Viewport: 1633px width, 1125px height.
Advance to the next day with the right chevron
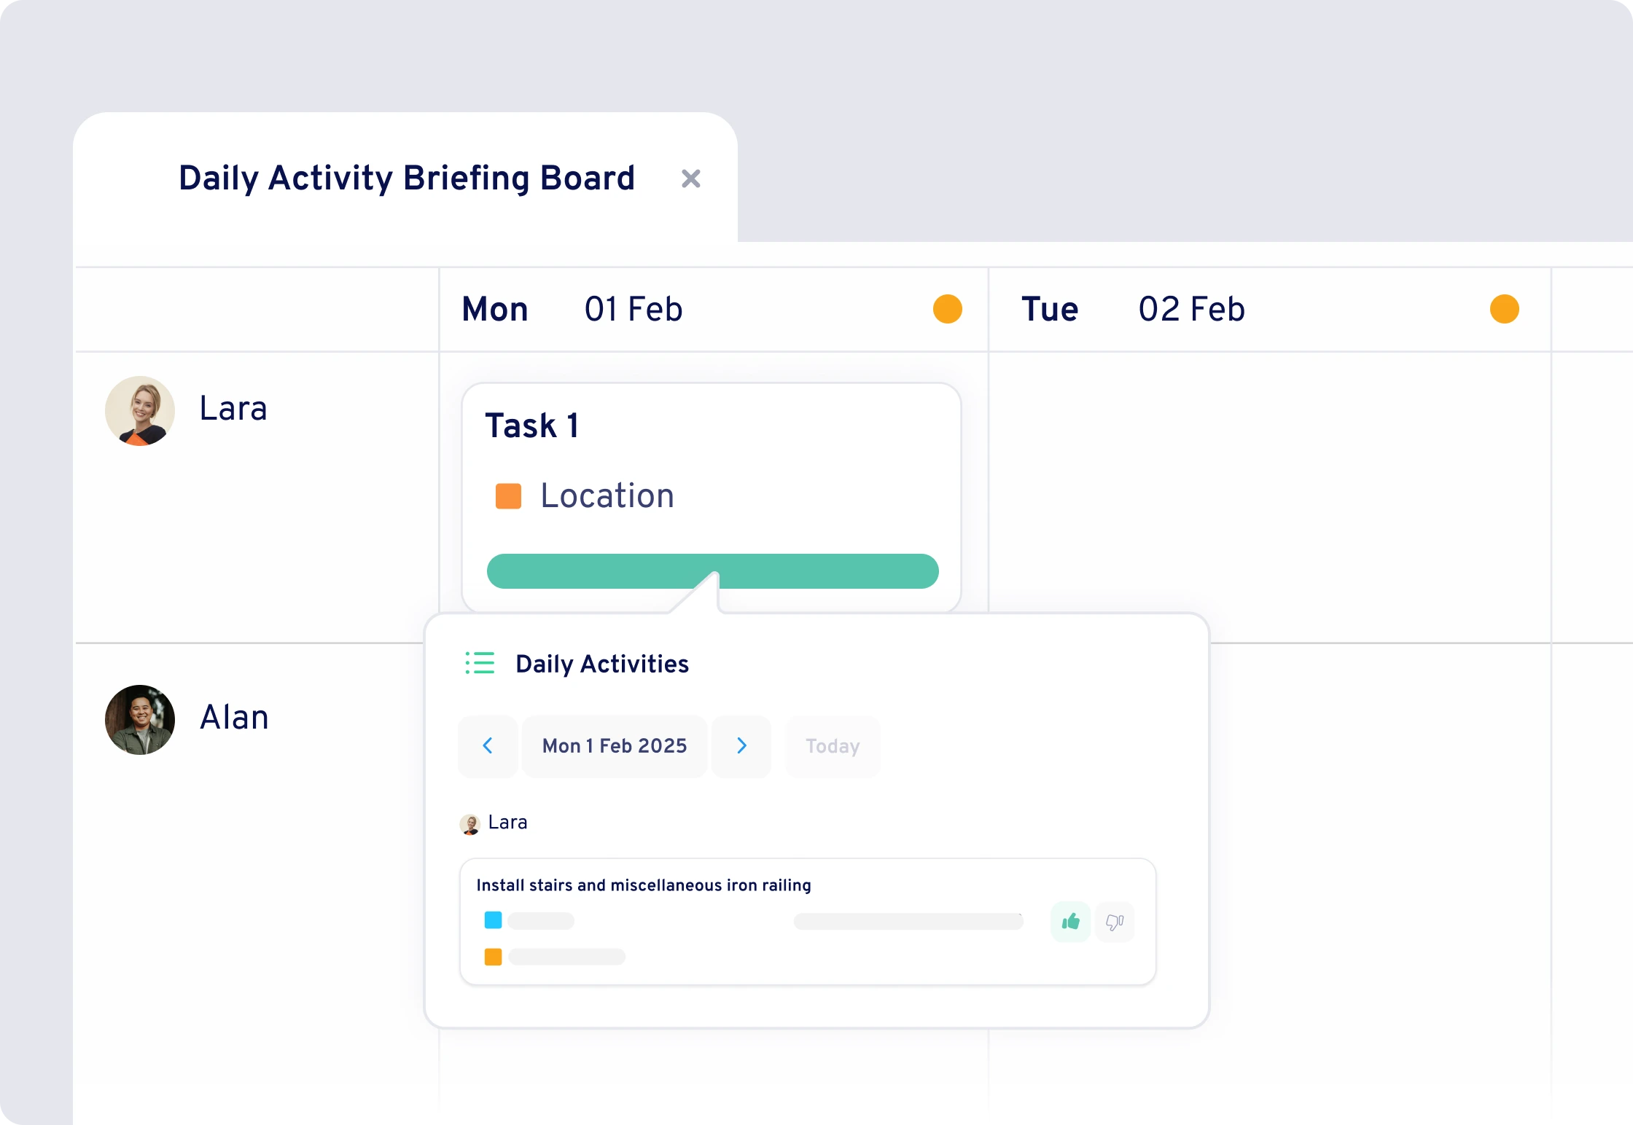(x=741, y=745)
